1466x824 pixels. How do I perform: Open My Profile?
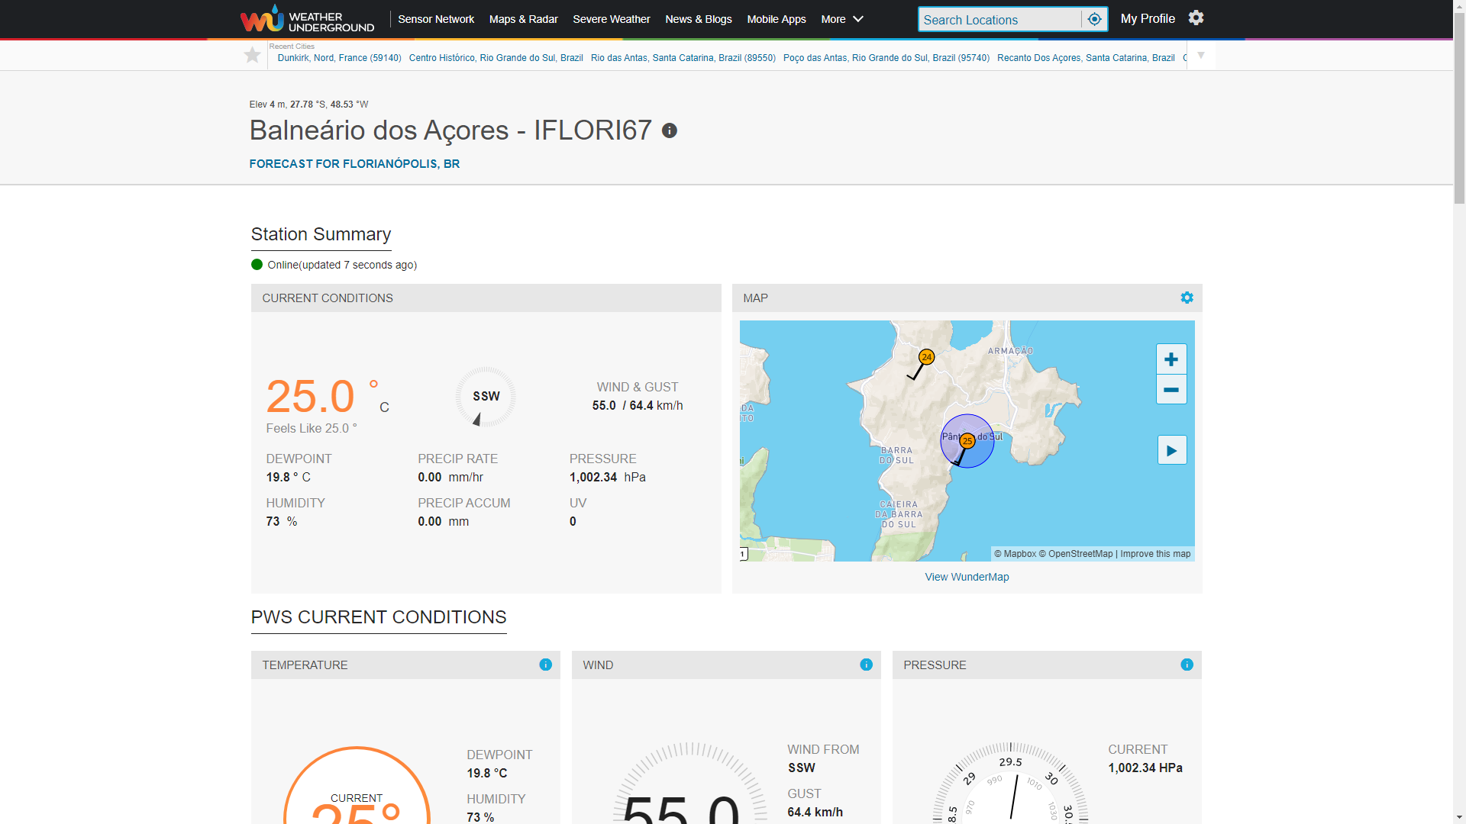[1148, 18]
